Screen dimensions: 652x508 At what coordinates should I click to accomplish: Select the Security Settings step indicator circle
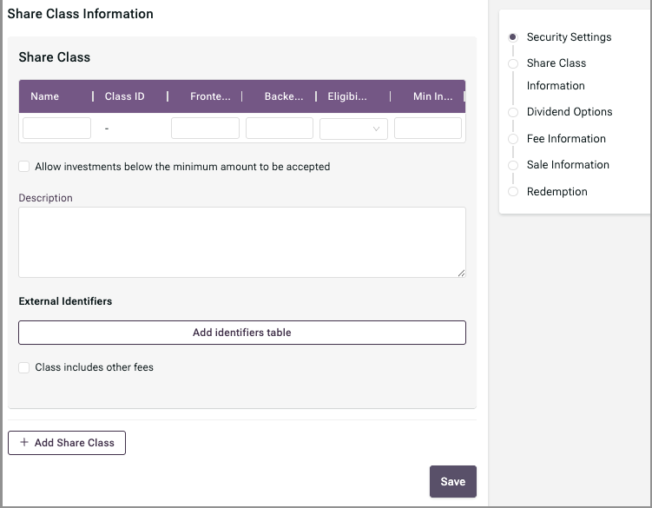pyautogui.click(x=513, y=37)
